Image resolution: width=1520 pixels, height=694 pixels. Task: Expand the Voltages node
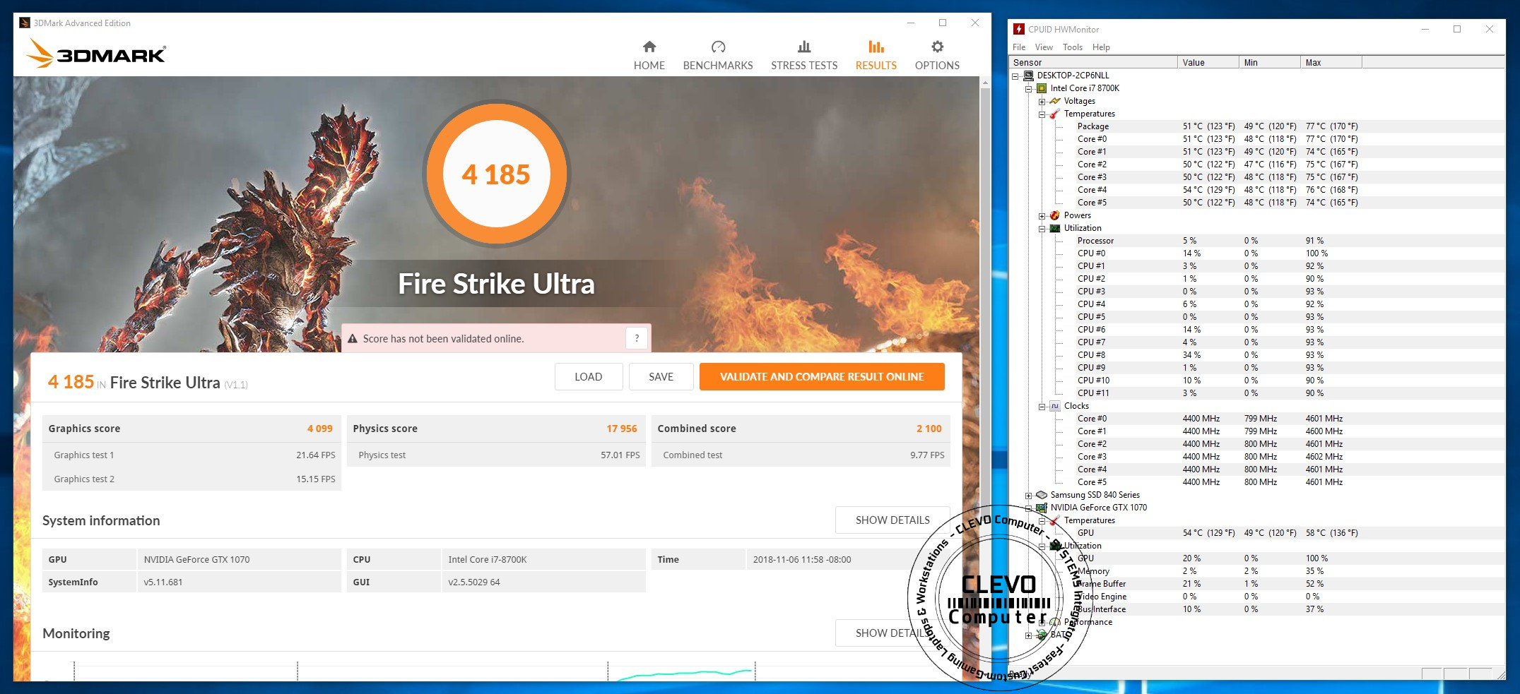click(x=1042, y=102)
